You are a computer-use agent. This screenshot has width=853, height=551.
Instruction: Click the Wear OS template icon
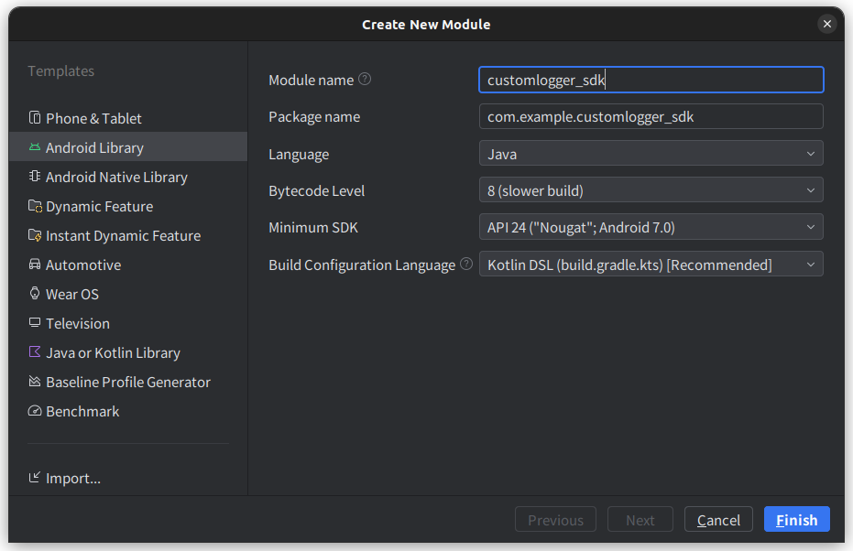pos(37,294)
